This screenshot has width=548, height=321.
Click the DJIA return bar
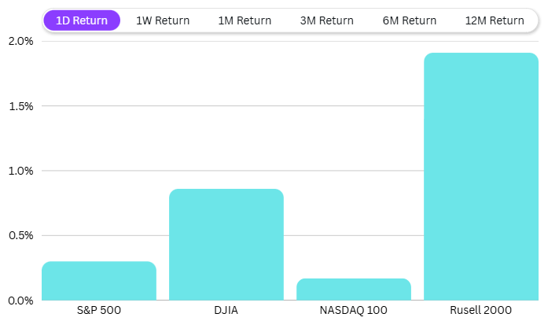click(226, 245)
